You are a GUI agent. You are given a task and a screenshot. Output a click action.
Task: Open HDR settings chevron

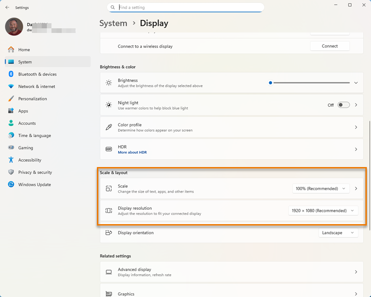tap(356, 149)
